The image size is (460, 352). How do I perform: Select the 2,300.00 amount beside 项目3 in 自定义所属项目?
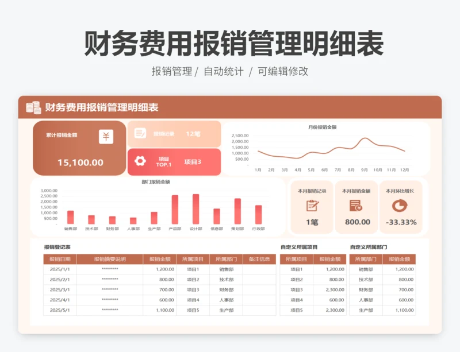click(x=329, y=290)
